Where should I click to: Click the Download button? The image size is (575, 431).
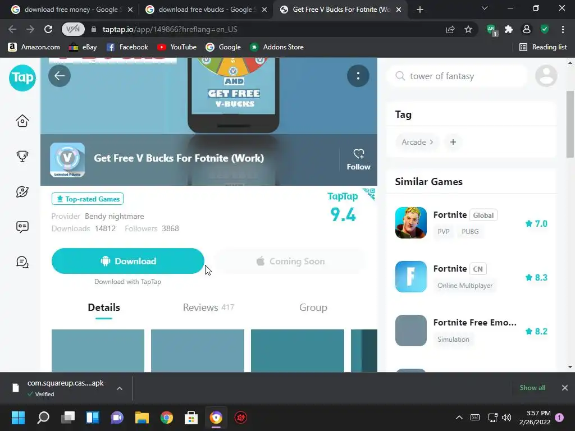127,261
